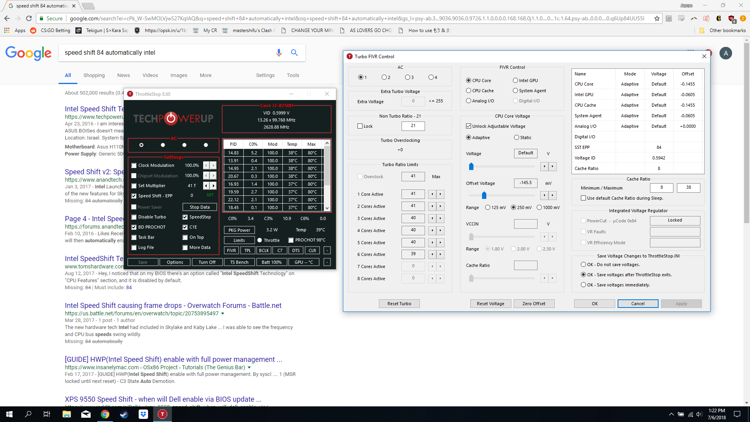Enable the Clock Modulation checkbox

pyautogui.click(x=134, y=165)
